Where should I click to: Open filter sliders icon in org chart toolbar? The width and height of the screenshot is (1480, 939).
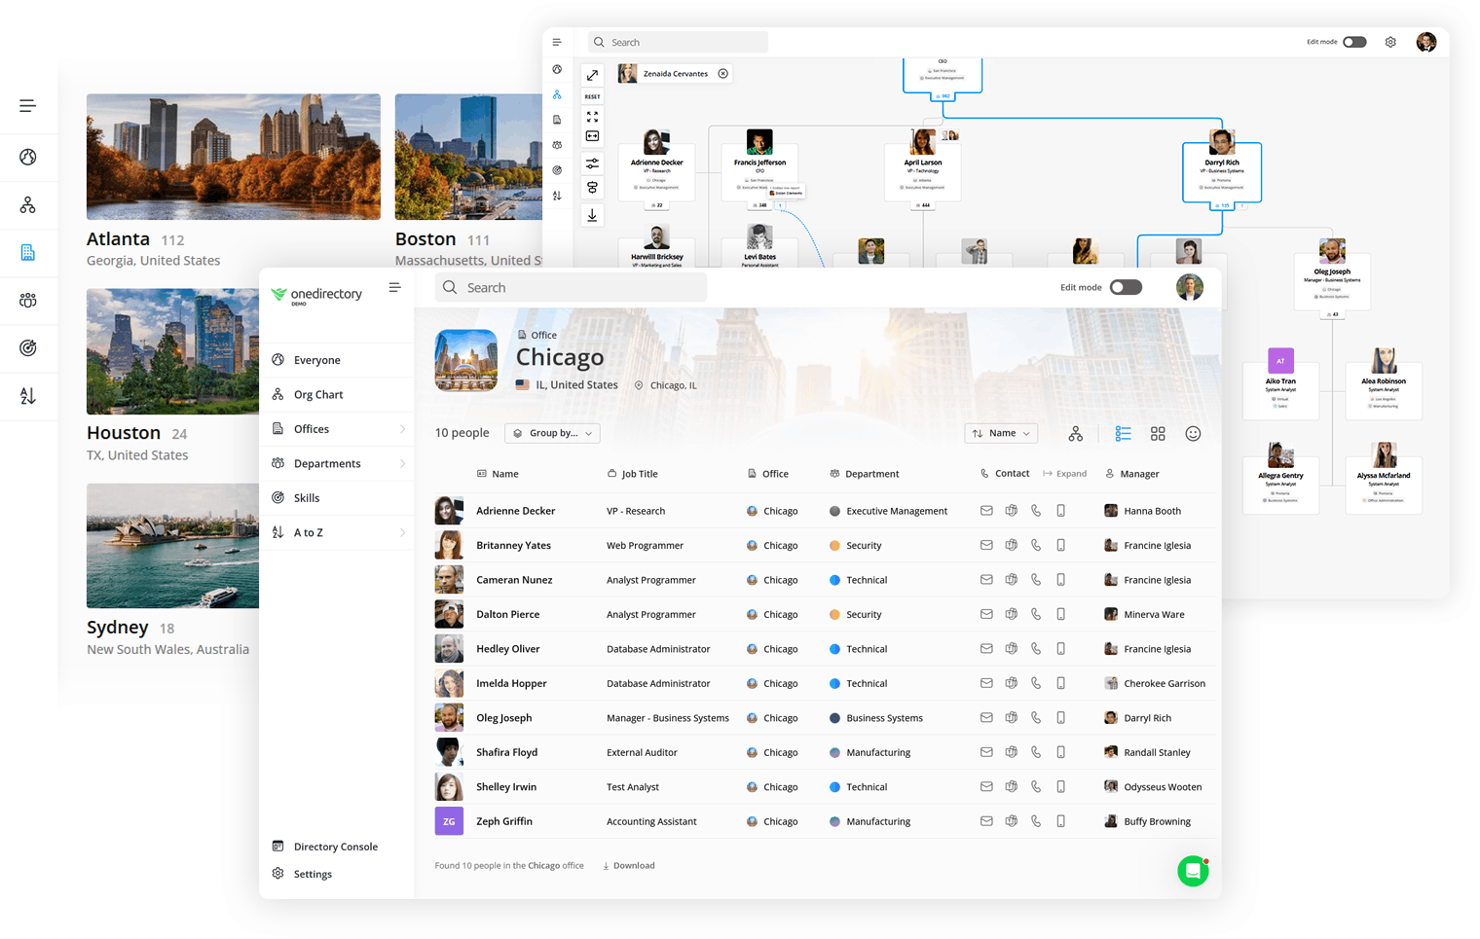pyautogui.click(x=592, y=163)
